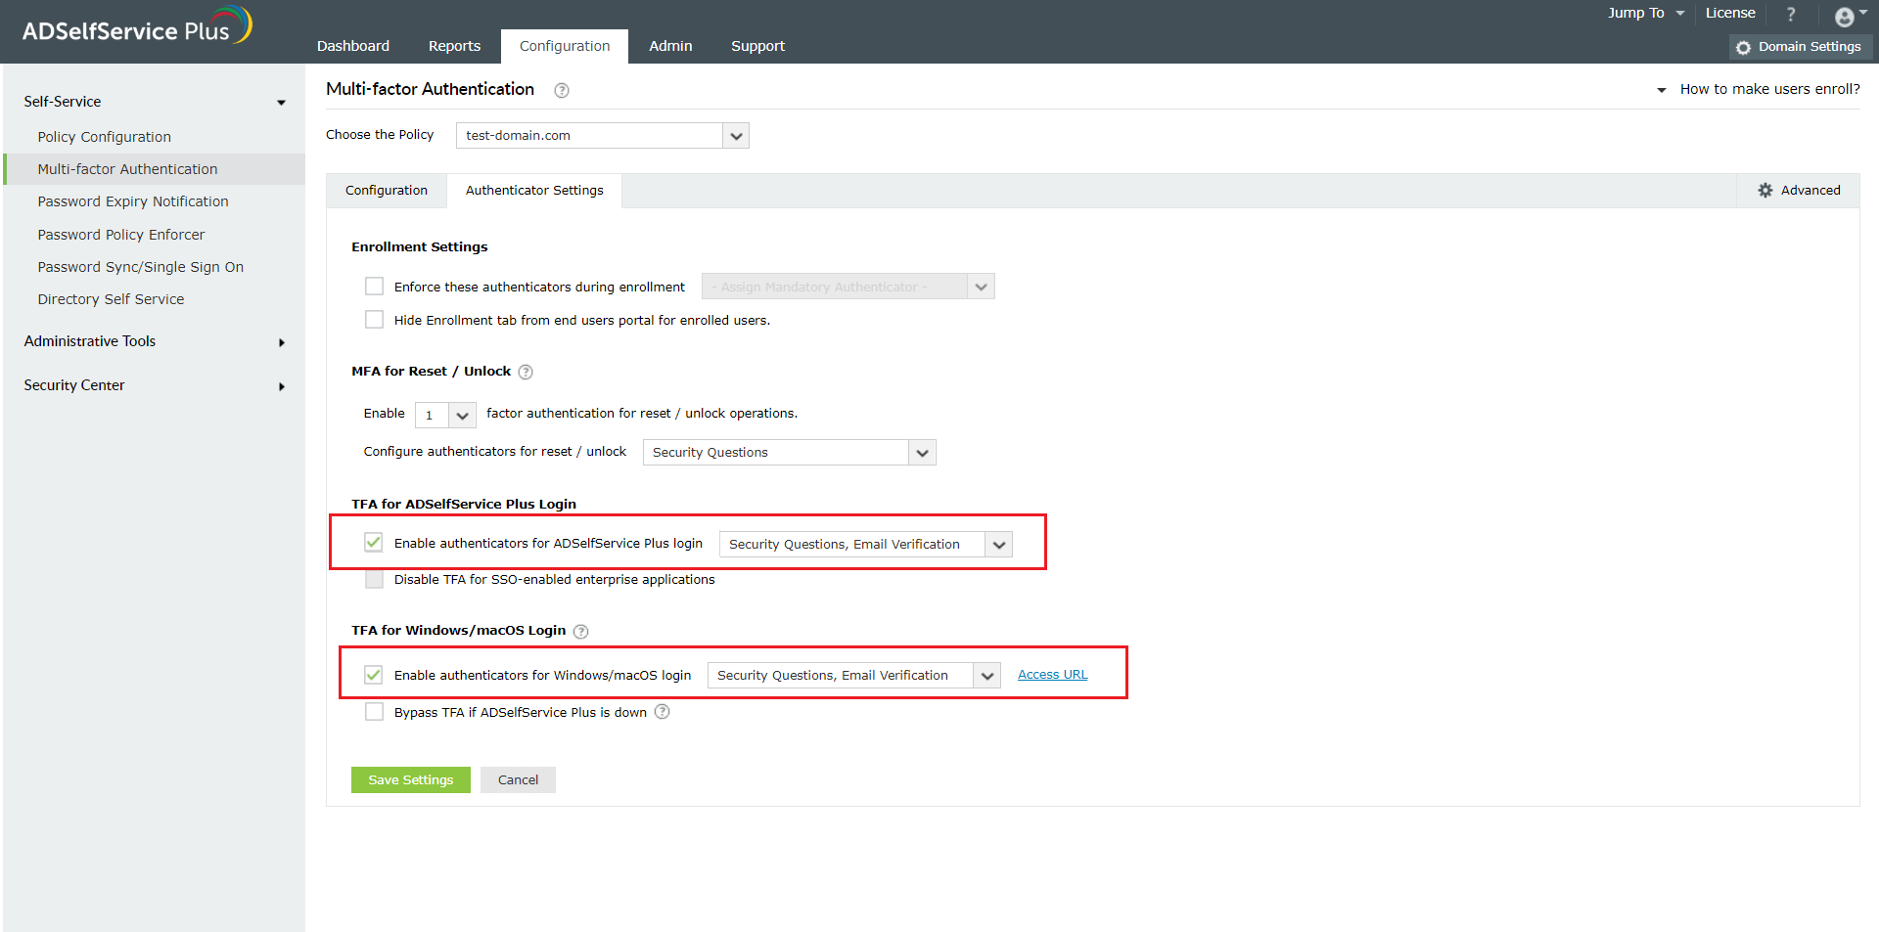
Task: Open Password Sync/Single Sign On
Action: (x=141, y=267)
